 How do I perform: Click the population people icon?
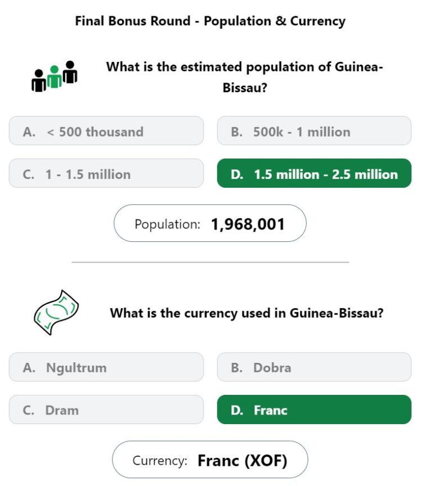[x=55, y=76]
